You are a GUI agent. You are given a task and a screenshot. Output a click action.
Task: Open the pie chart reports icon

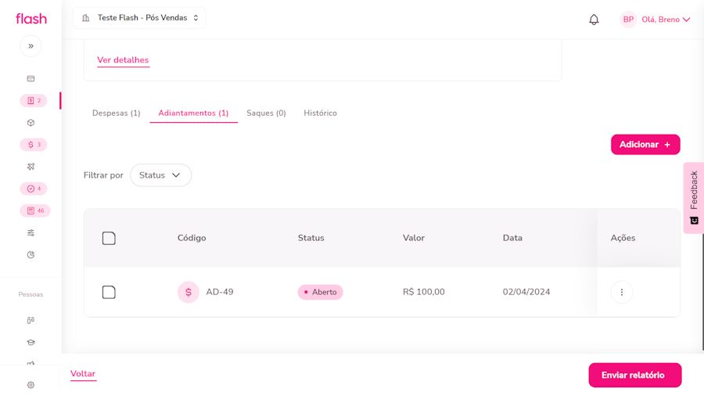(31, 255)
